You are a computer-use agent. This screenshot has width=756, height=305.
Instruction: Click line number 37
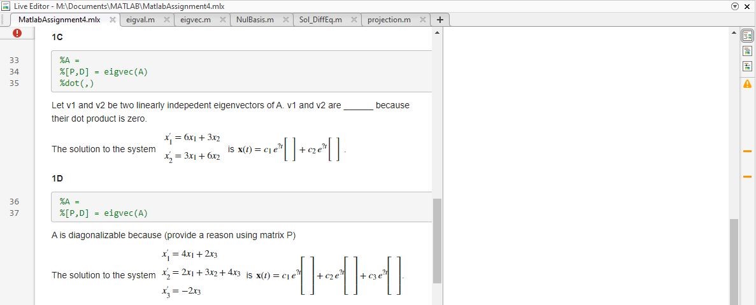click(15, 213)
